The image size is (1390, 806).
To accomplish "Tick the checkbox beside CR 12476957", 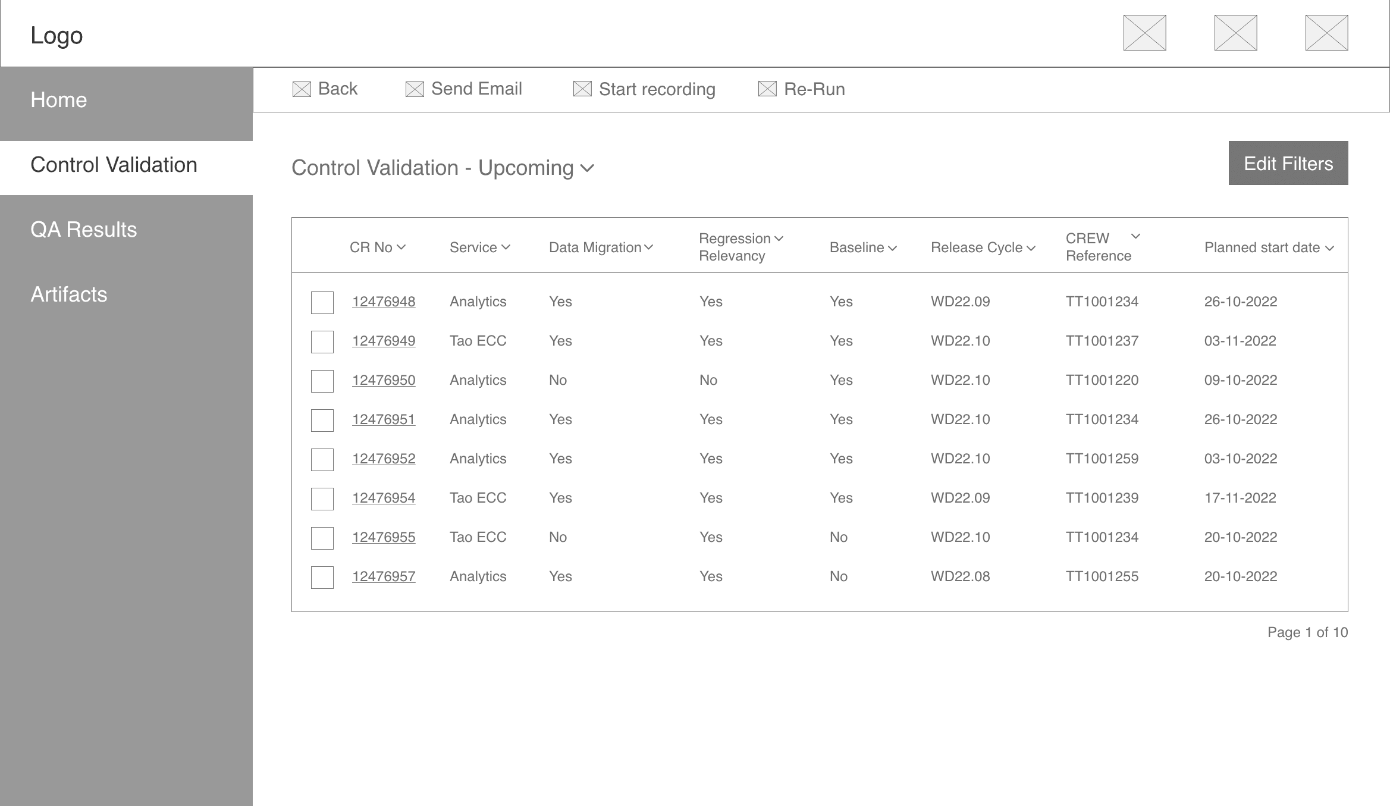I will [322, 578].
